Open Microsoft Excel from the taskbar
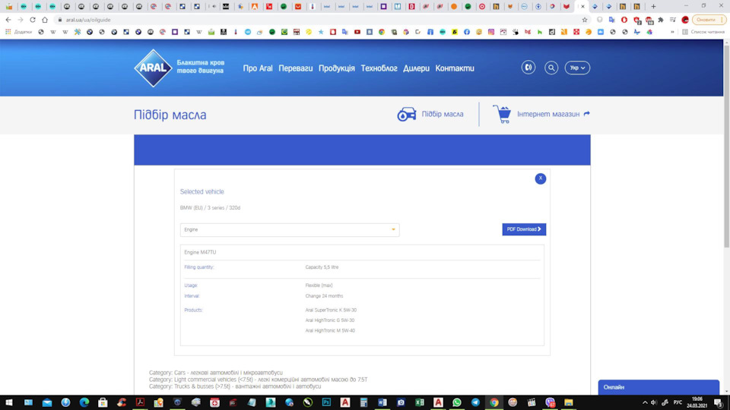 [420, 402]
